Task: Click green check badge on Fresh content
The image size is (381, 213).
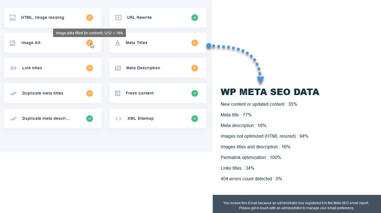Action: click(195, 93)
